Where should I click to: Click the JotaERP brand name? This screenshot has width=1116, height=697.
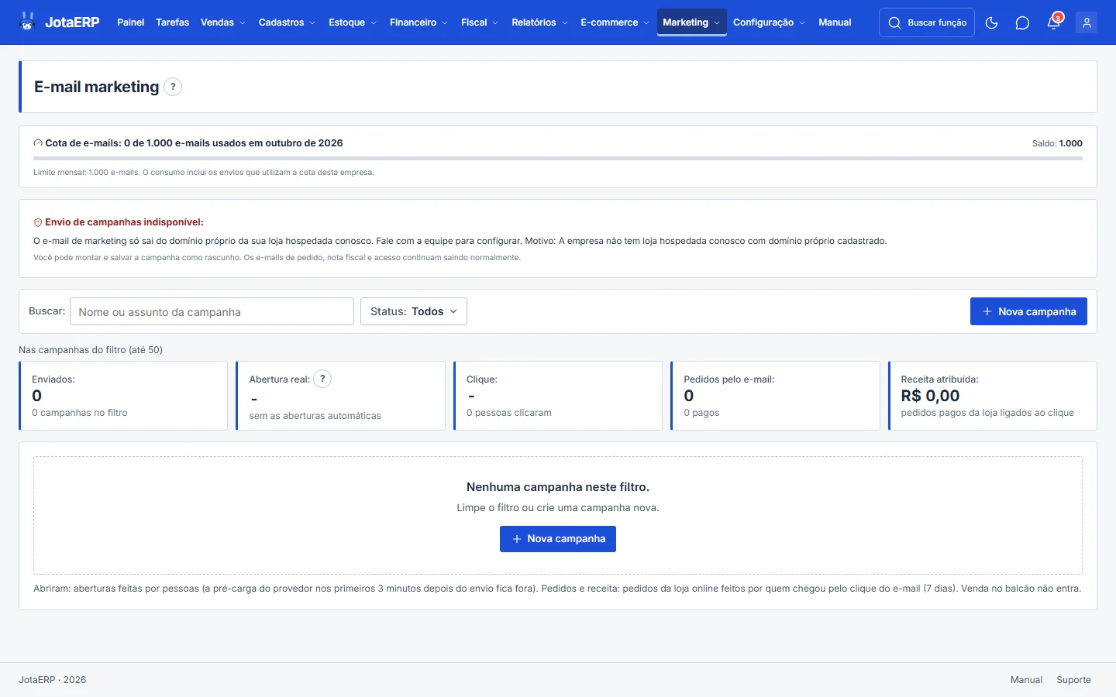72,22
